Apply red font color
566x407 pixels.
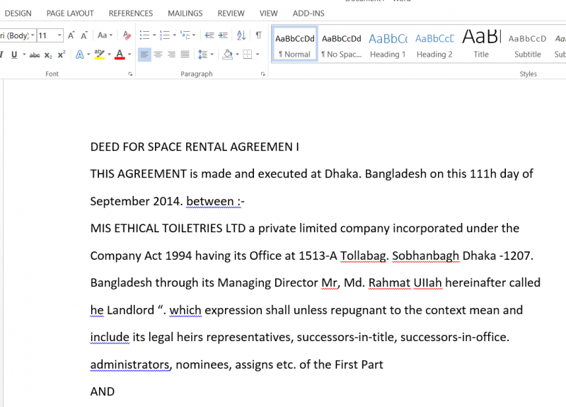point(120,55)
